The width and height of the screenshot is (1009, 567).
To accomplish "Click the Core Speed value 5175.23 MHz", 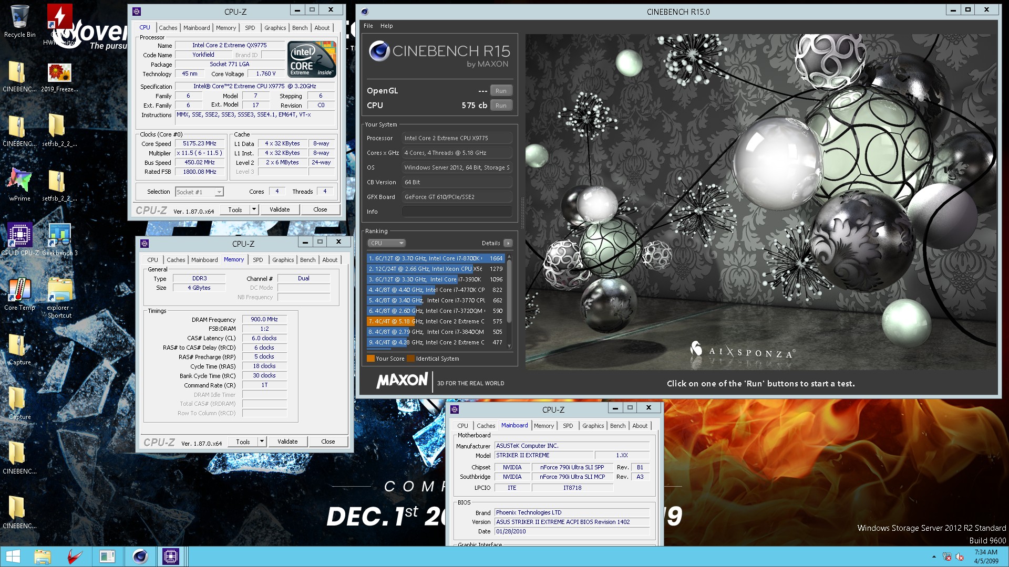I will (200, 143).
